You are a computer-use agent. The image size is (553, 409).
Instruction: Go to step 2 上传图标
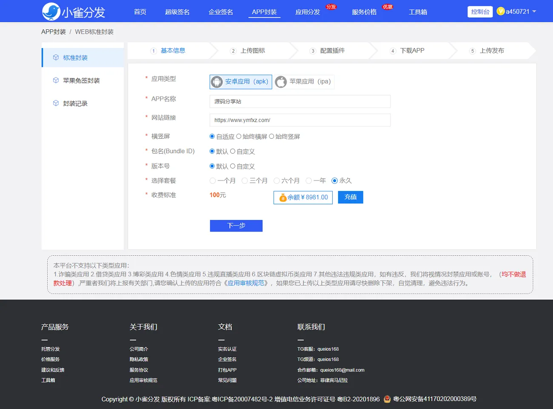252,51
